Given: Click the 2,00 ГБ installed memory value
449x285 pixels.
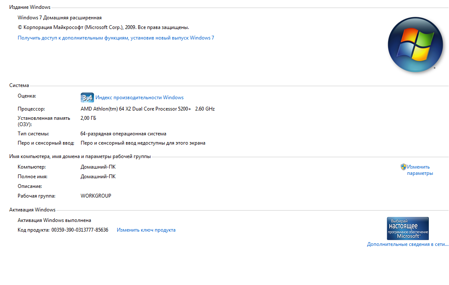Looking at the screenshot, I should pyautogui.click(x=88, y=118).
